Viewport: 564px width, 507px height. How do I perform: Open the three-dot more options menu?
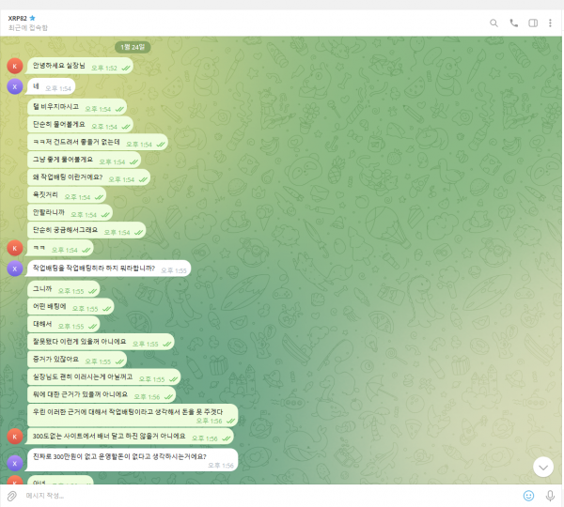(550, 23)
